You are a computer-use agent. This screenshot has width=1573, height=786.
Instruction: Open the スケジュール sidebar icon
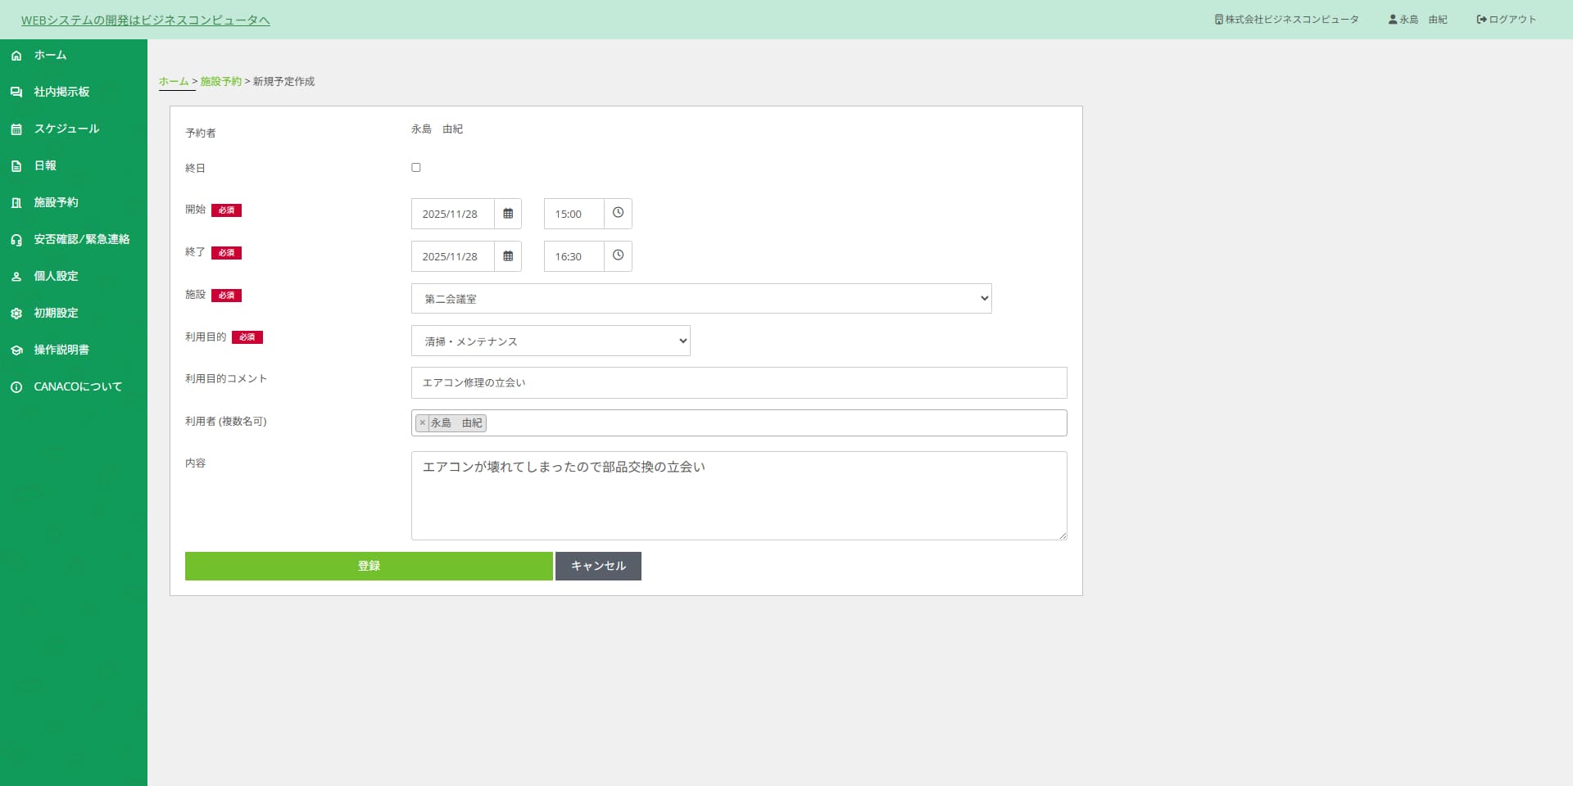[16, 129]
